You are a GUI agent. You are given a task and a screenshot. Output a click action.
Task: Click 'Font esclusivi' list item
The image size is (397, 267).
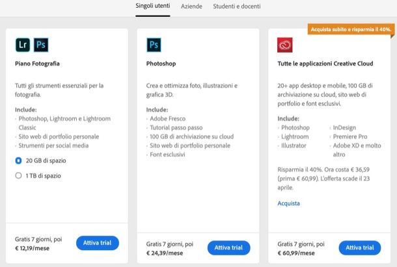[167, 155]
